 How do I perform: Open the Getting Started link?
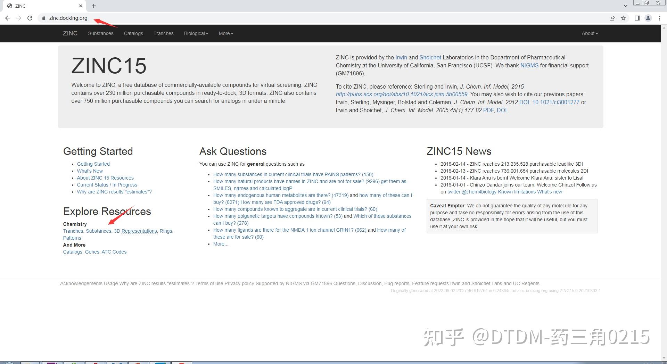93,164
